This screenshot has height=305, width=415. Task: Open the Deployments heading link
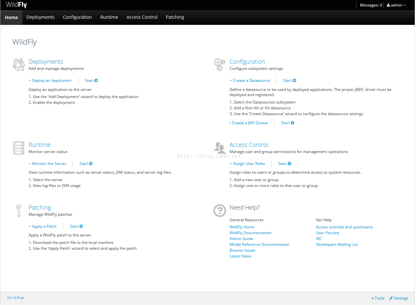pos(46,62)
